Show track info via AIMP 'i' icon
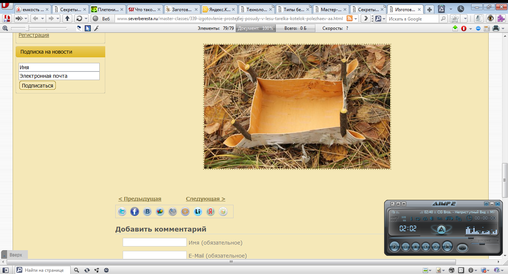The image size is (508, 274). tap(411, 219)
